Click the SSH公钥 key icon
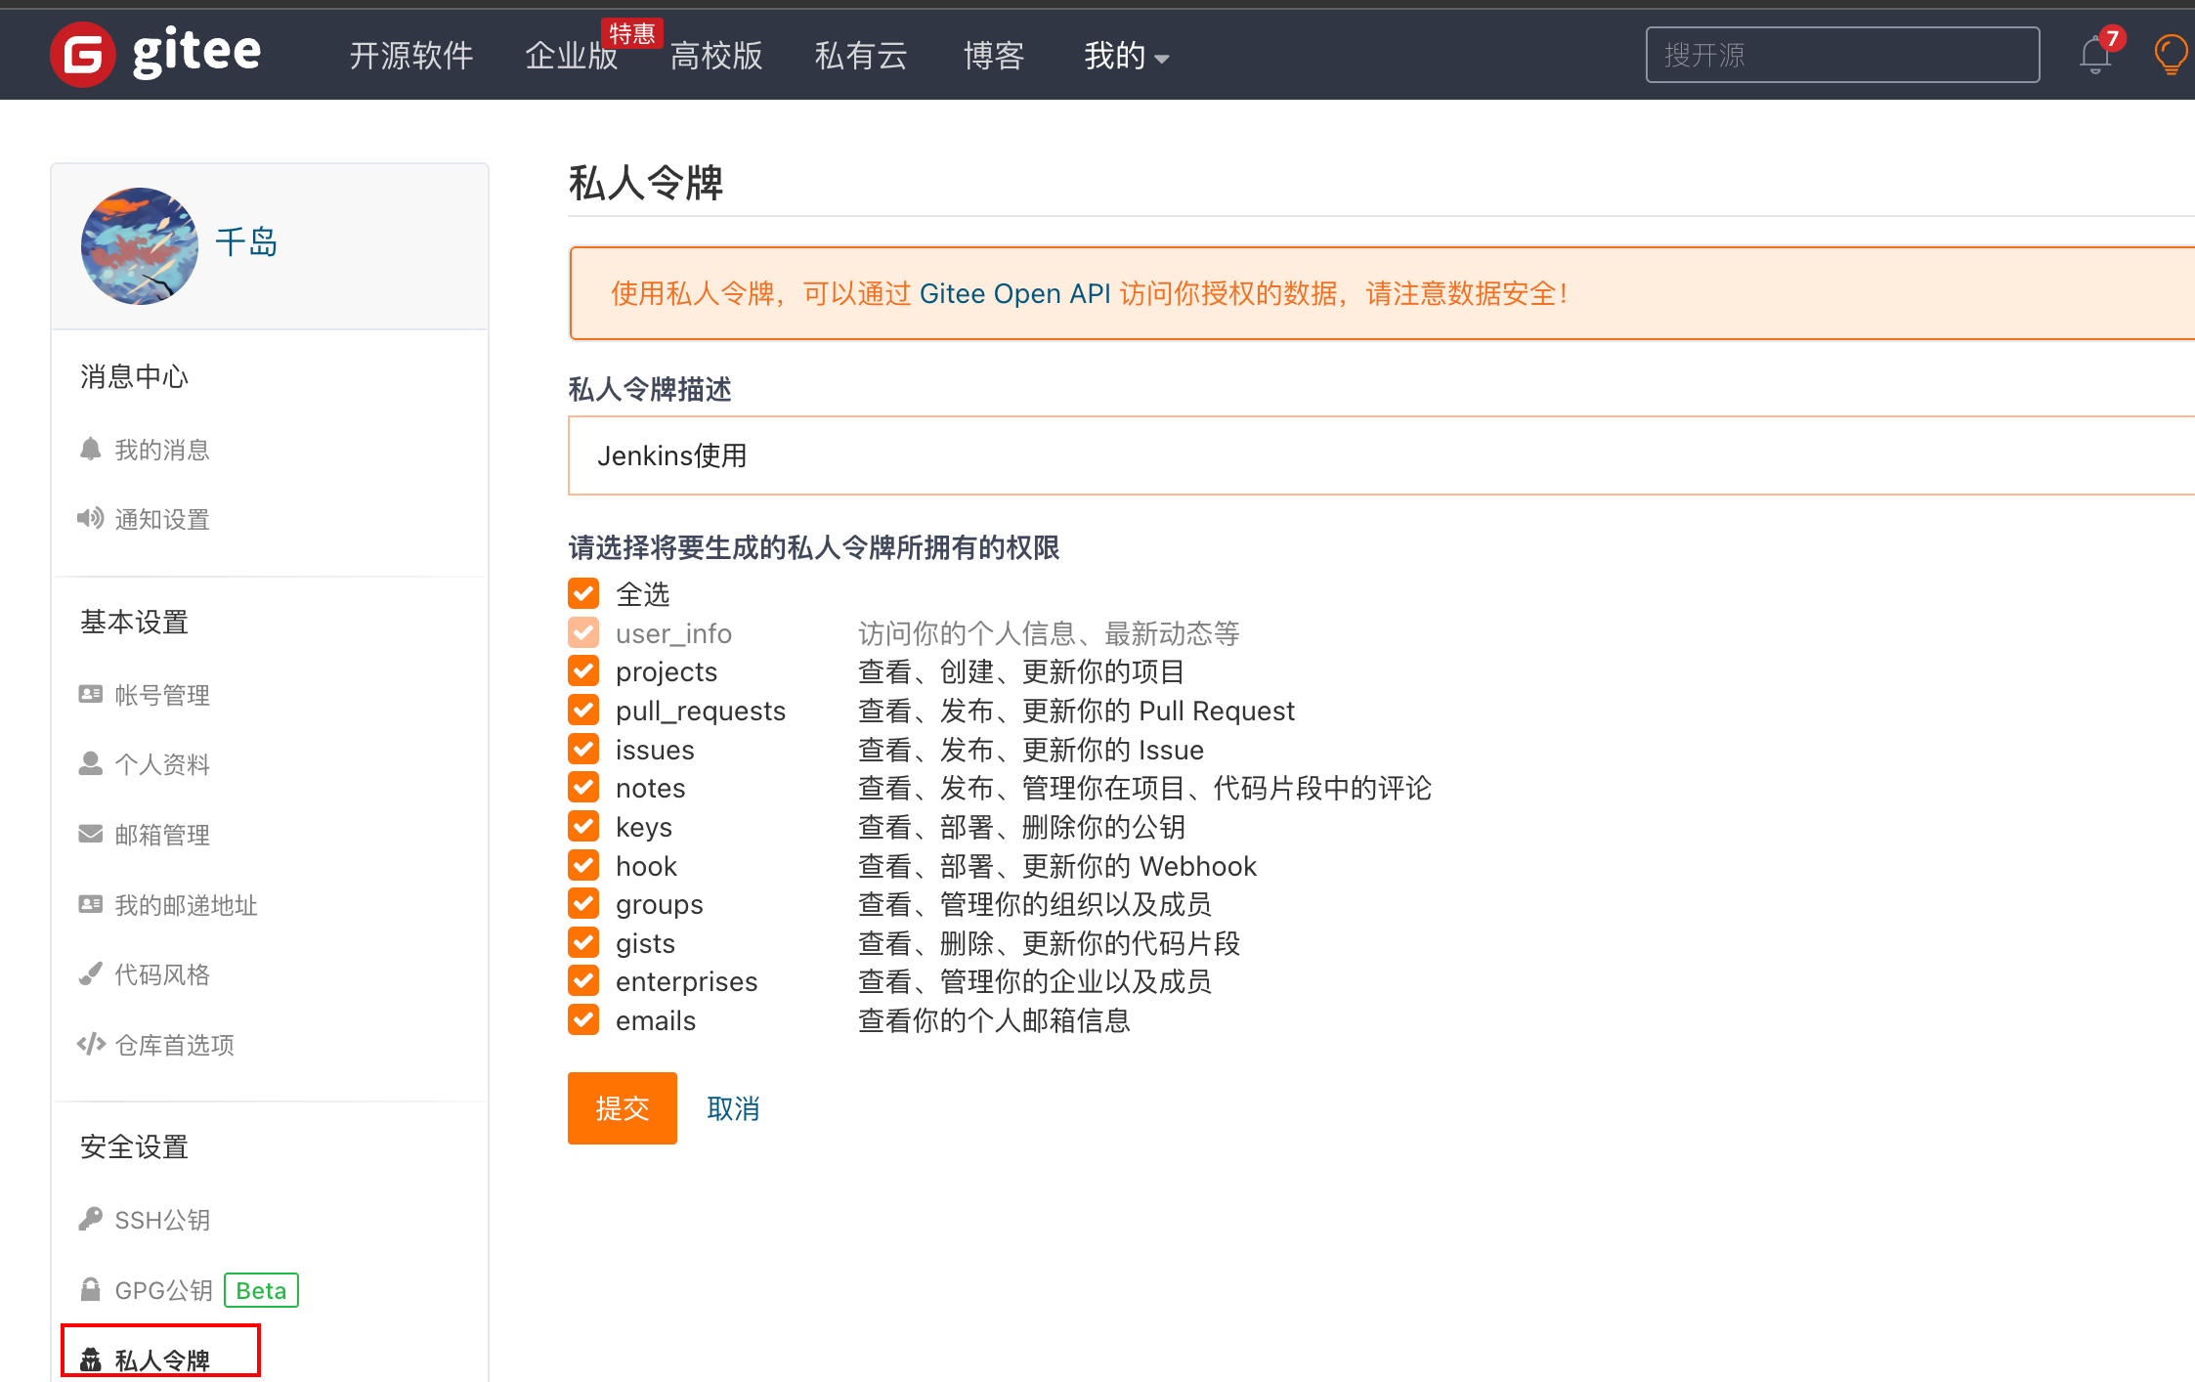Viewport: 2195px width, 1382px height. coord(91,1219)
